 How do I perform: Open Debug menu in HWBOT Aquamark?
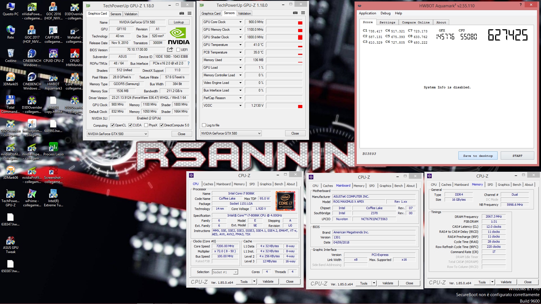(x=385, y=13)
